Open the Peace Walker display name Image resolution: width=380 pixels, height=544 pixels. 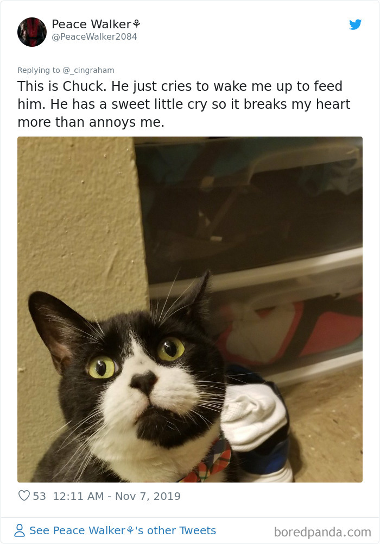tap(91, 24)
